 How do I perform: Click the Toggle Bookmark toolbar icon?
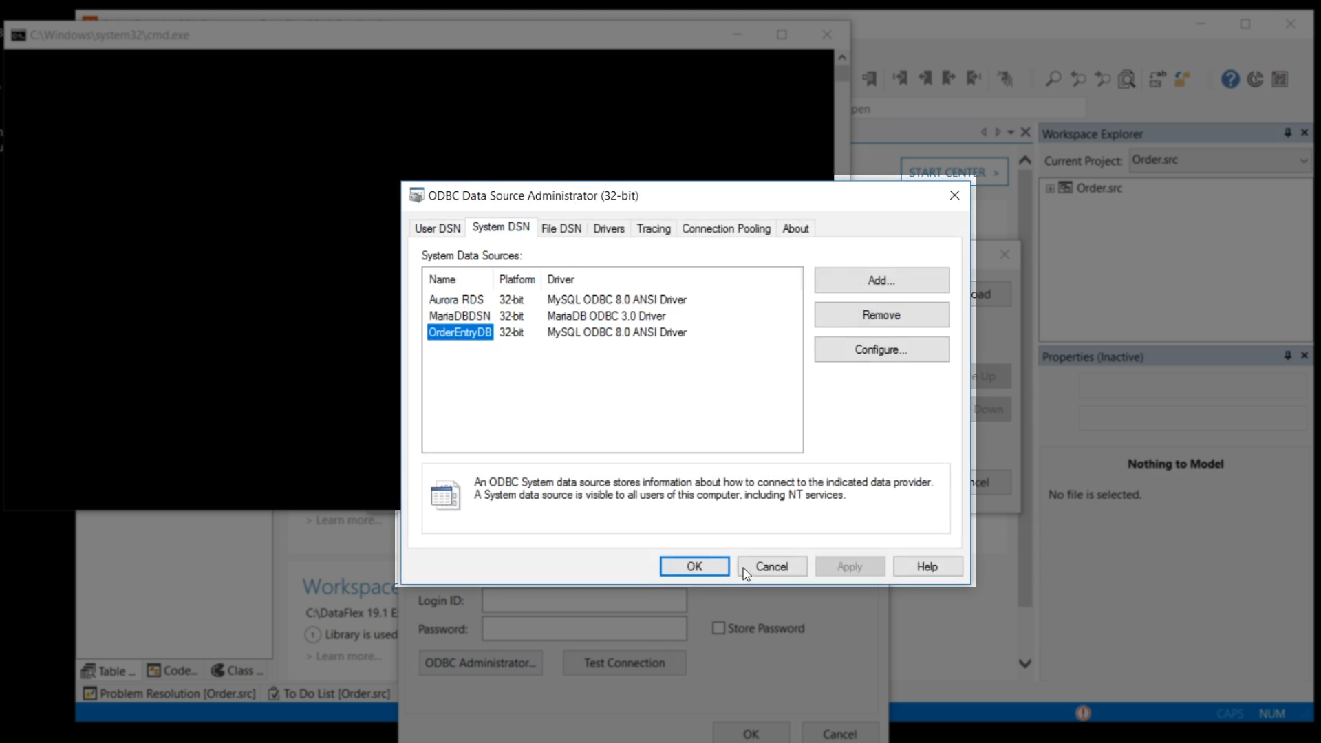pos(869,79)
